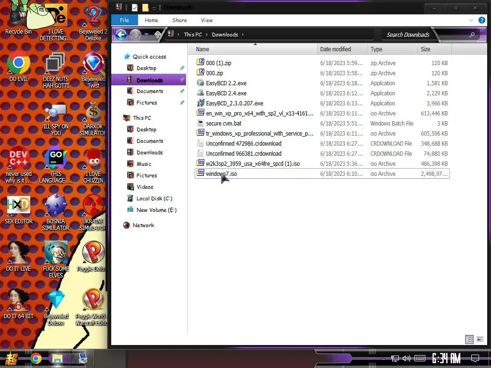Open Chrome from the taskbar
The height and width of the screenshot is (368, 491).
[x=35, y=358]
